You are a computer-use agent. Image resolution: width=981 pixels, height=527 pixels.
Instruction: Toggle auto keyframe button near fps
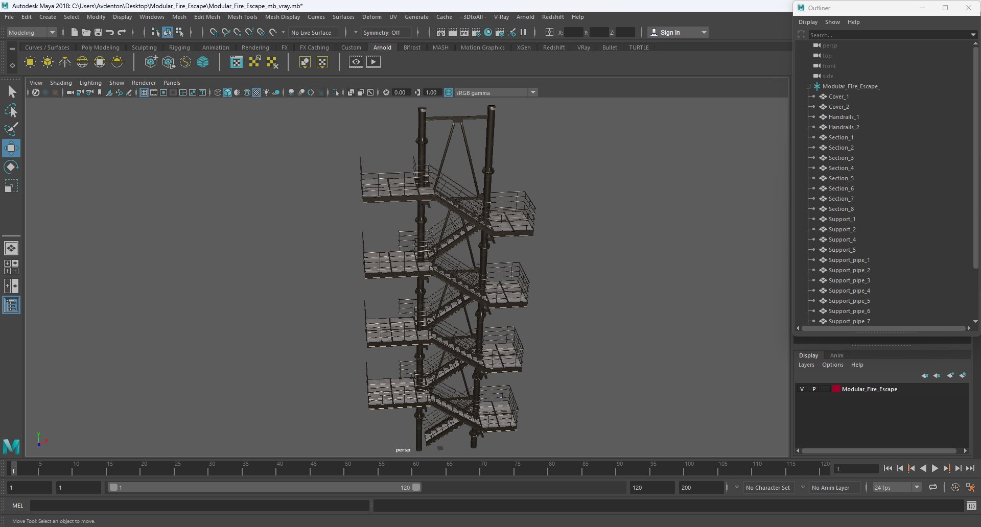[955, 488]
